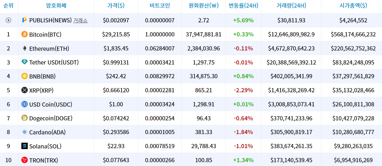Select XRP(XRP) coin name text
Viewport: 382px width, 166px height.
[41, 90]
